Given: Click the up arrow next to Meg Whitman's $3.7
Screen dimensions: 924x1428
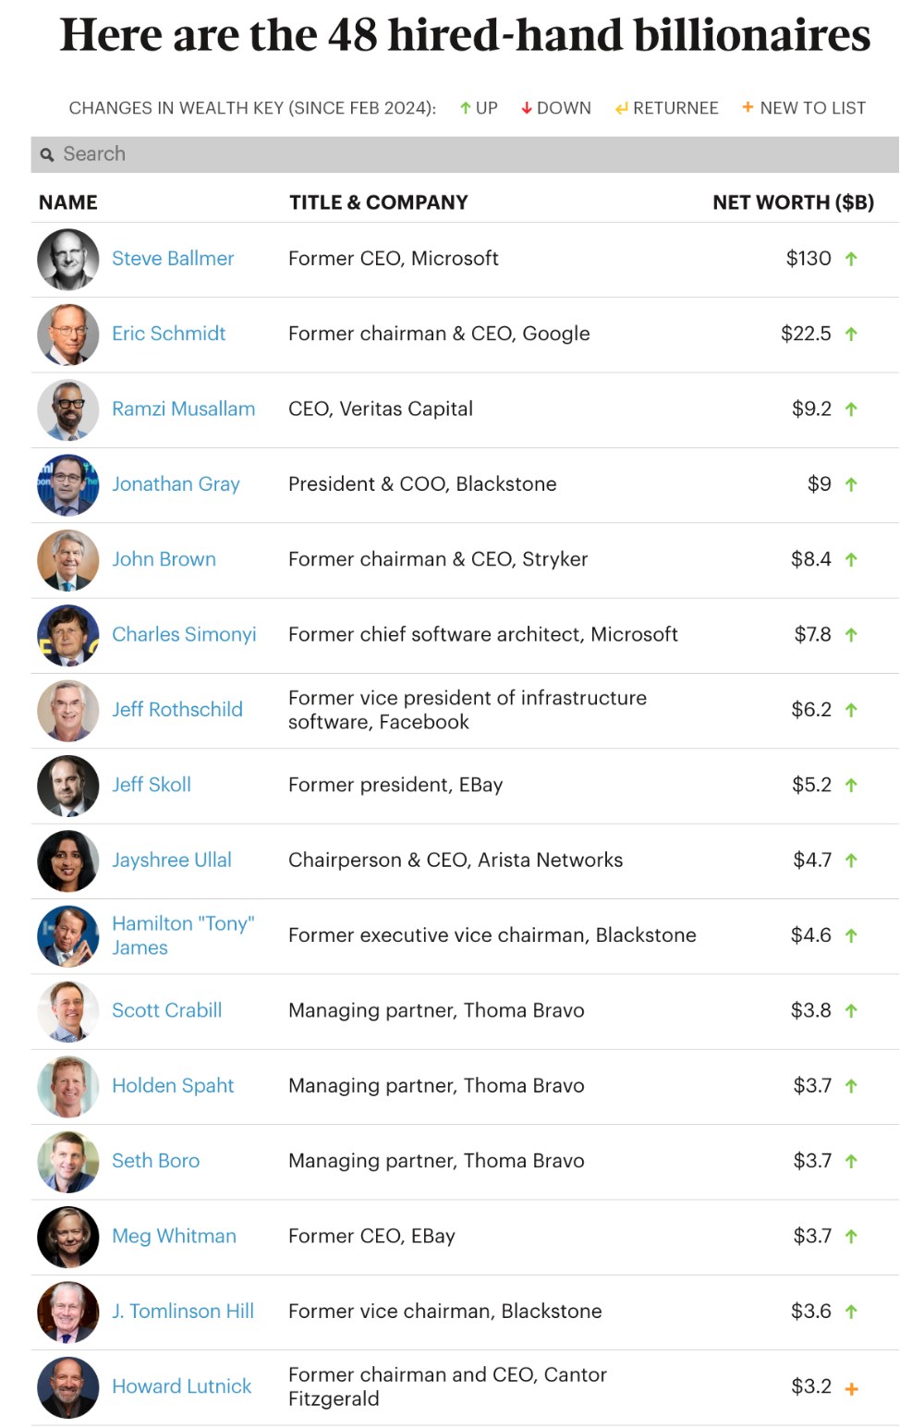Looking at the screenshot, I should [x=851, y=1237].
